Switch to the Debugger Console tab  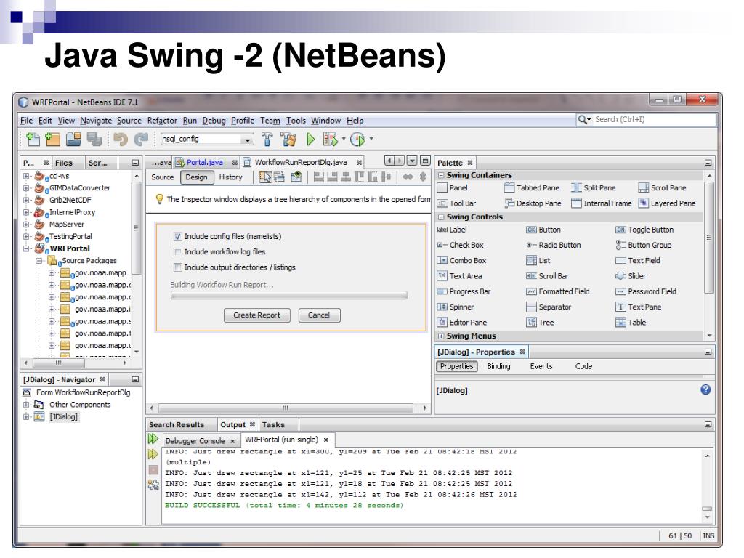coord(201,440)
